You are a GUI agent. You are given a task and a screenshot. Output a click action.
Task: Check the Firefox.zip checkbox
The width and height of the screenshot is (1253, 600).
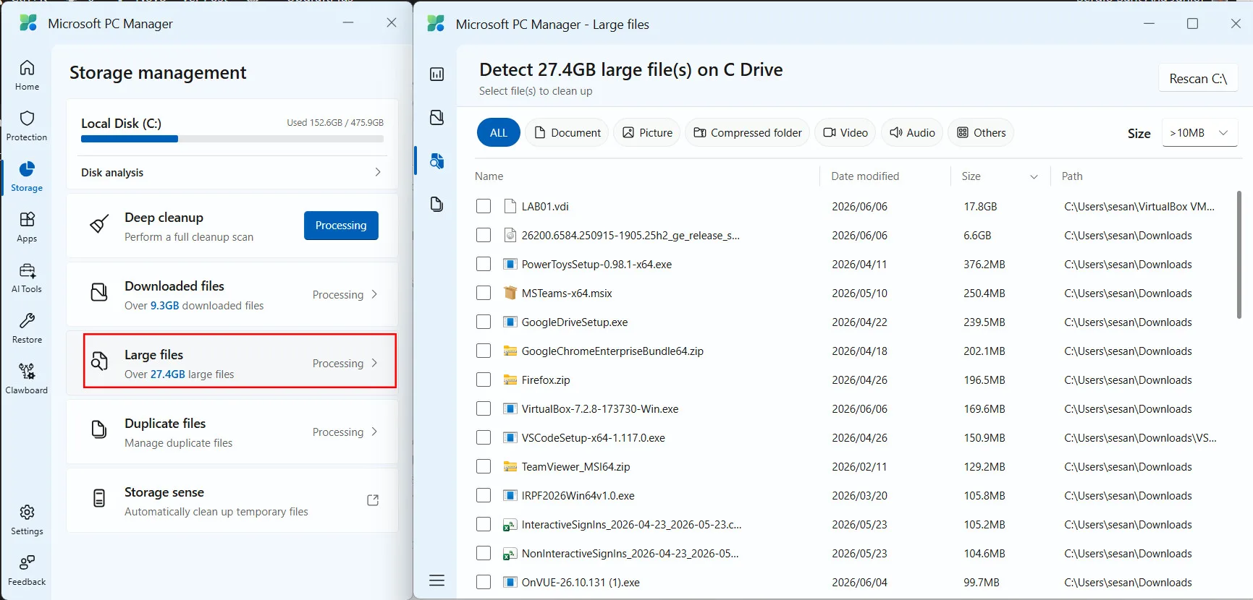coord(484,380)
